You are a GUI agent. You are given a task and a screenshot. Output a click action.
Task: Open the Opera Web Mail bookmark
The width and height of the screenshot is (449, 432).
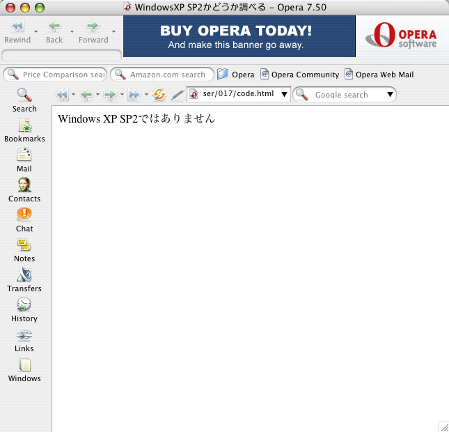(x=379, y=75)
